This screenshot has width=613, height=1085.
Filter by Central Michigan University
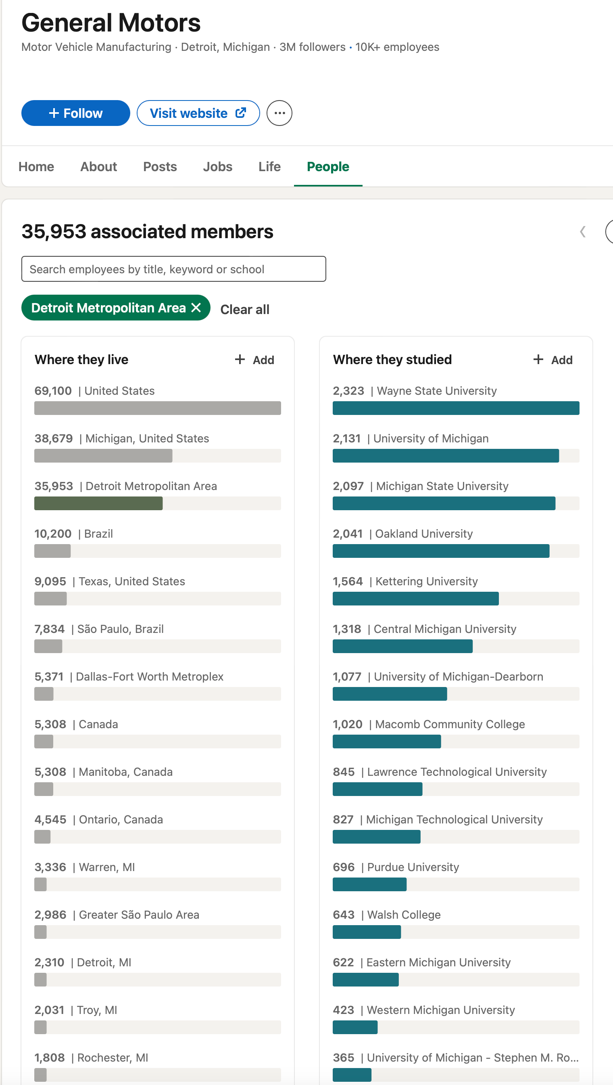[456, 637]
